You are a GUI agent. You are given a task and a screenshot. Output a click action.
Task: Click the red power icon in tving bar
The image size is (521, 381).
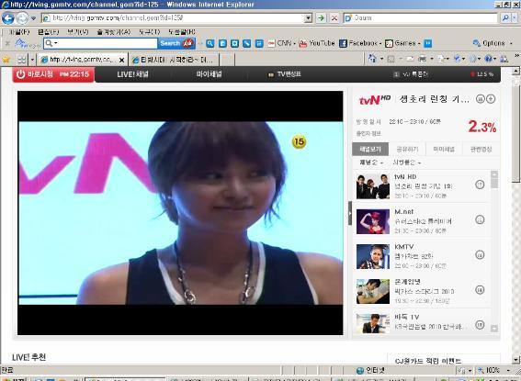pyautogui.click(x=20, y=74)
